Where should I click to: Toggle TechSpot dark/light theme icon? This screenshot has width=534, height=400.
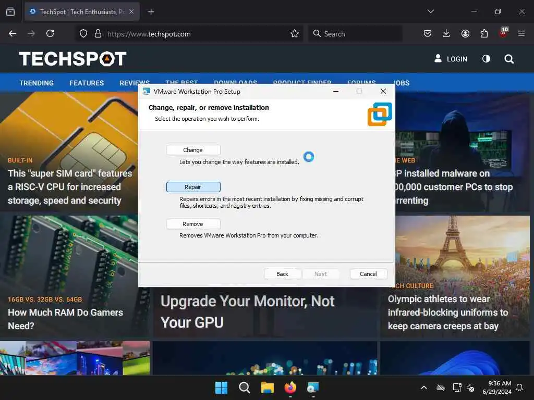pos(486,59)
